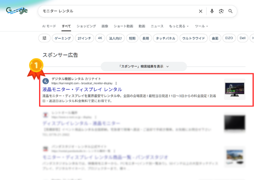Start voice search with microphone icon
The image size is (254, 180).
point(212,11)
